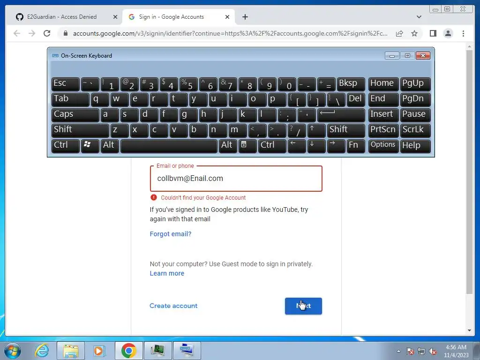Image resolution: width=480 pixels, height=360 pixels.
Task: Toggle the Fn key
Action: [356, 146]
